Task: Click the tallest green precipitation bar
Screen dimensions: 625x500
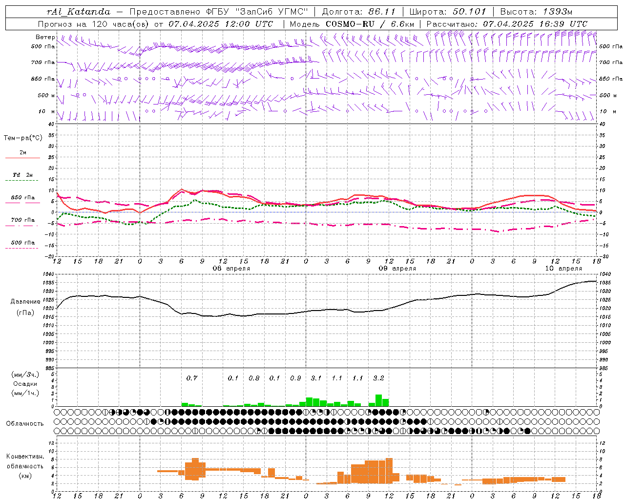Action: coord(378,400)
